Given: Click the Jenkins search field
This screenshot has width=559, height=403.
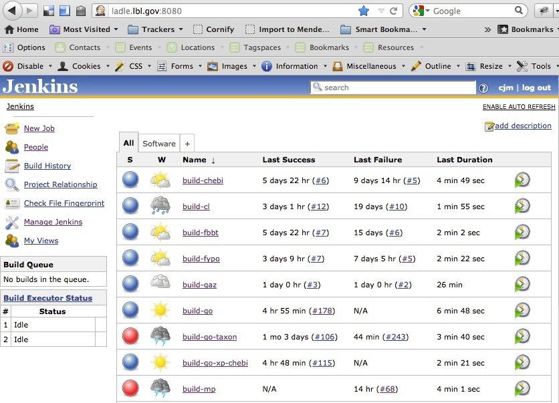Looking at the screenshot, I should pyautogui.click(x=393, y=88).
